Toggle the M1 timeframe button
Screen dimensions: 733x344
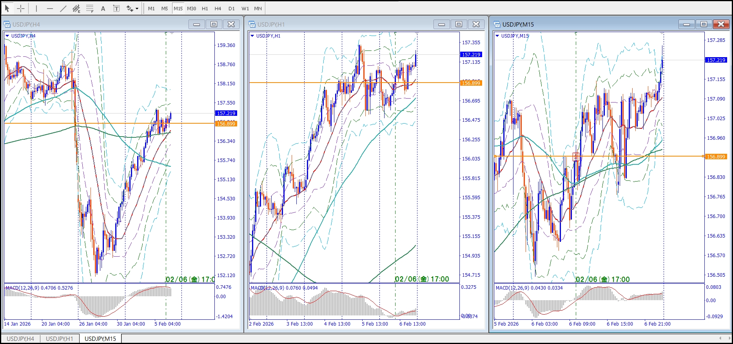pos(151,8)
